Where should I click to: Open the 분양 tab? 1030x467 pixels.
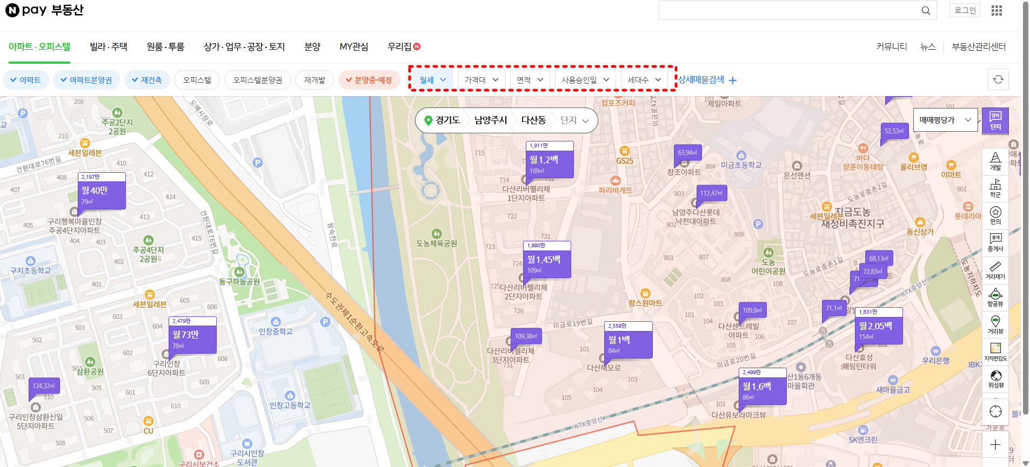point(312,47)
